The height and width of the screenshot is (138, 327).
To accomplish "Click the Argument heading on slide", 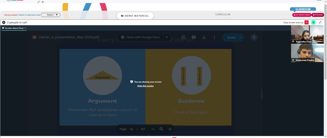I will tap(102, 101).
